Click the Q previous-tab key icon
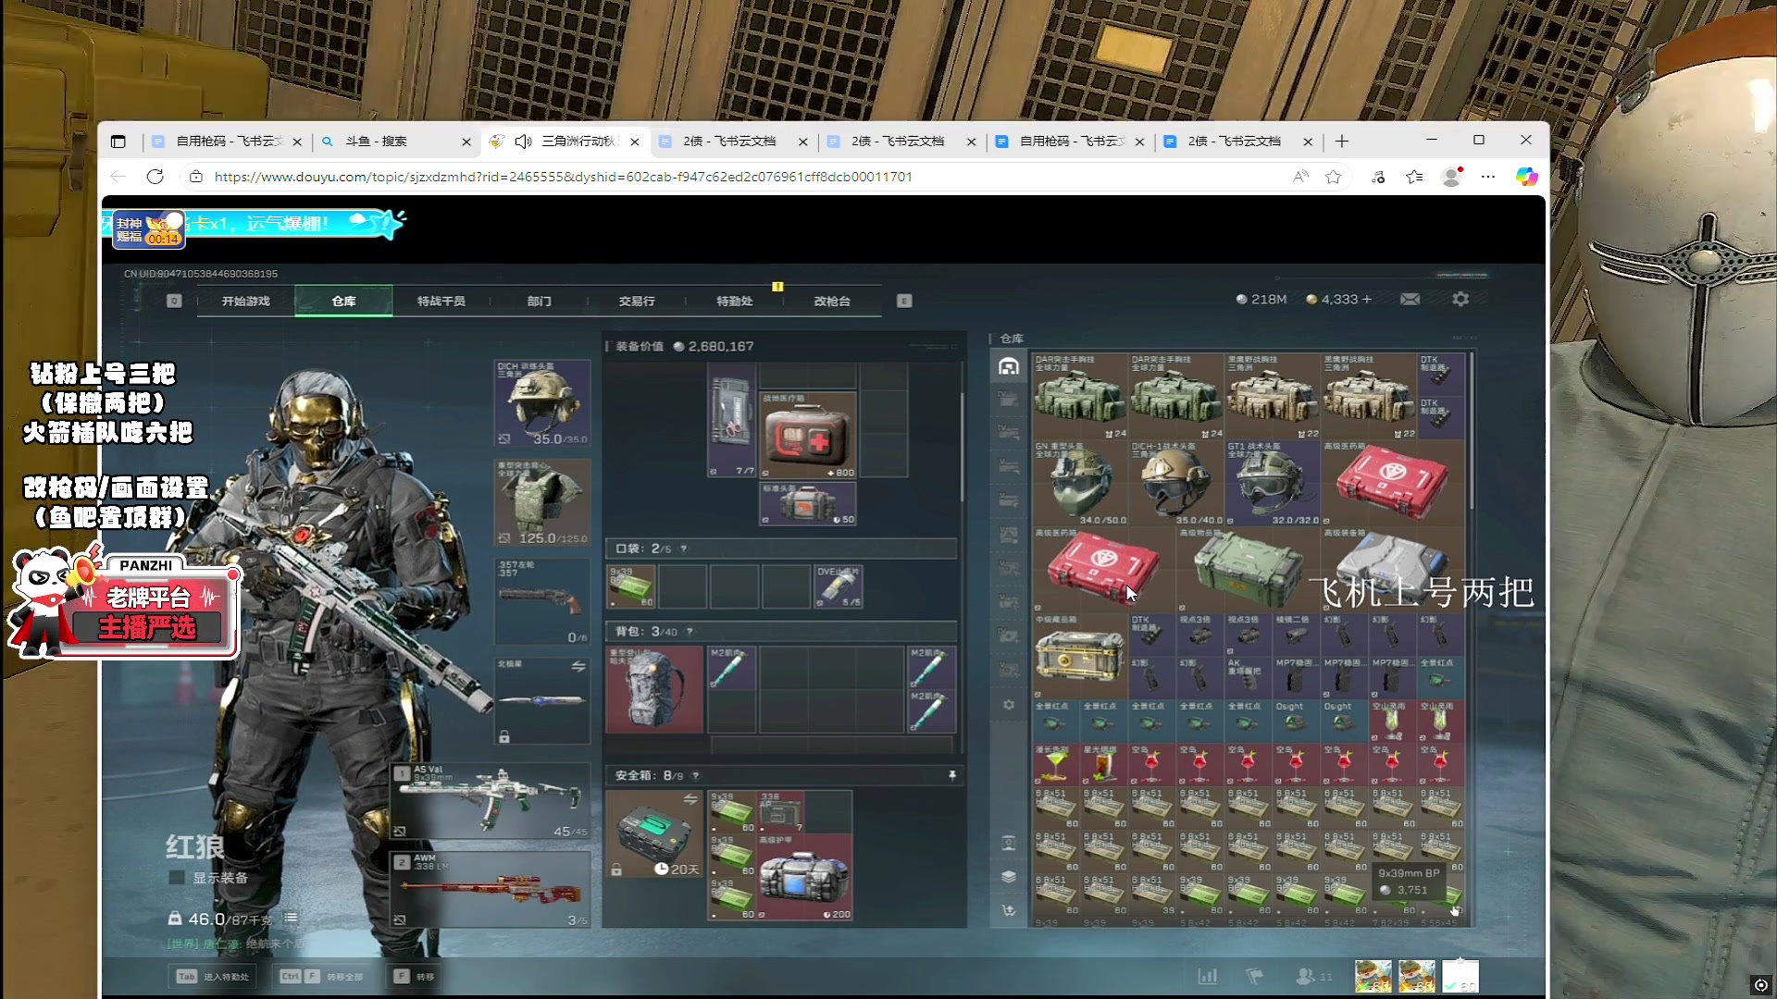The image size is (1777, 999). [174, 302]
